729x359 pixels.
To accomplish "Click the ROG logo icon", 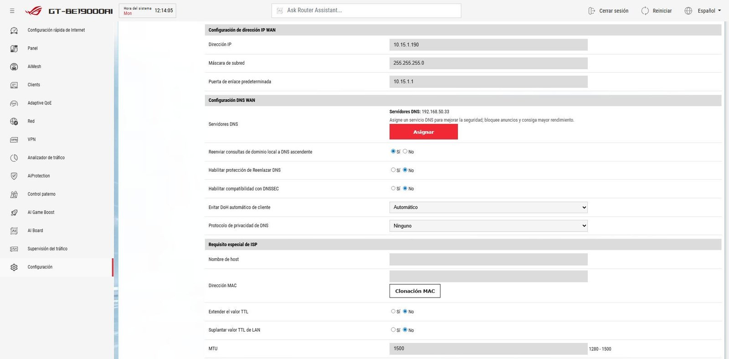I will tap(33, 10).
